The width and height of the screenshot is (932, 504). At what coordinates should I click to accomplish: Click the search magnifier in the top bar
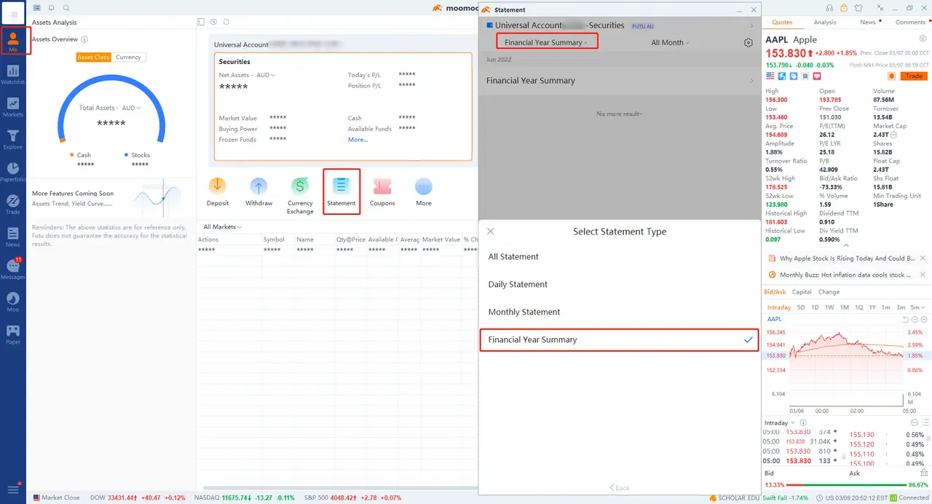(66, 8)
